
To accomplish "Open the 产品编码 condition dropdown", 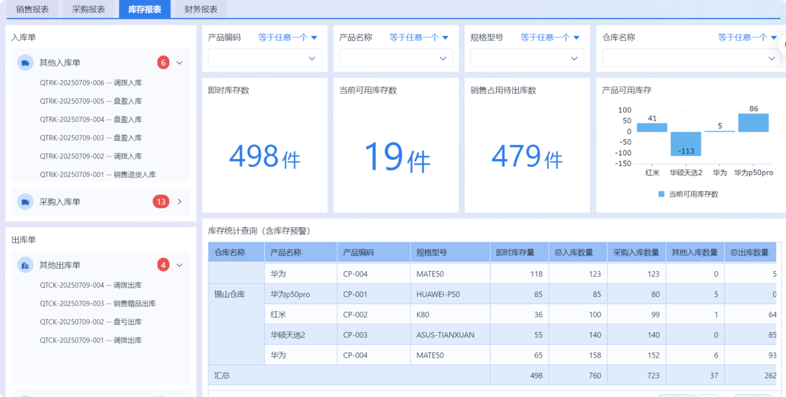I will click(288, 38).
